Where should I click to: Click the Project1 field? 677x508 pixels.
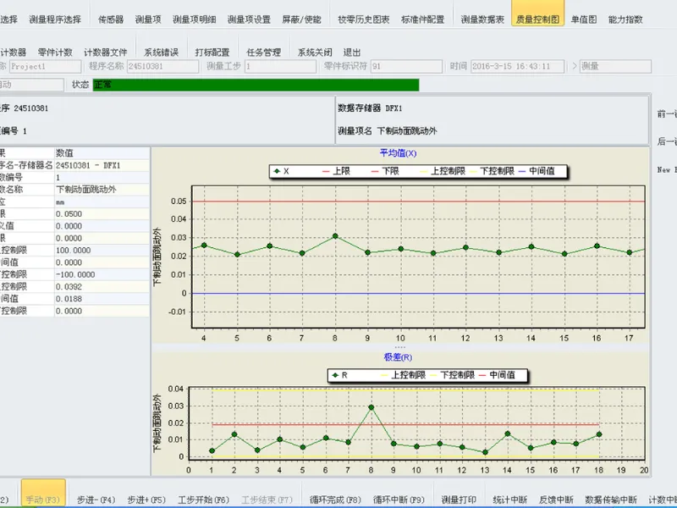(x=46, y=66)
